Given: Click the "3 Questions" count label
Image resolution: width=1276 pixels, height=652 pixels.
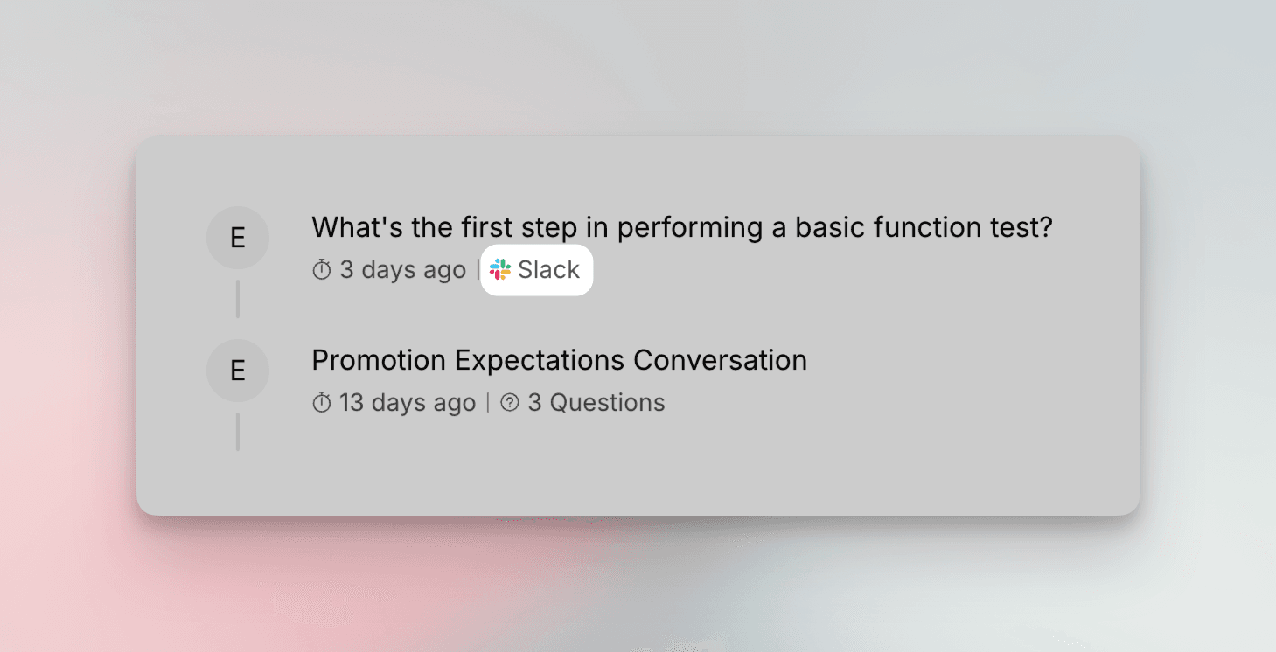Looking at the screenshot, I should [596, 403].
